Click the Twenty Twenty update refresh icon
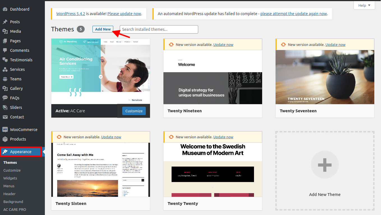 (x=171, y=137)
